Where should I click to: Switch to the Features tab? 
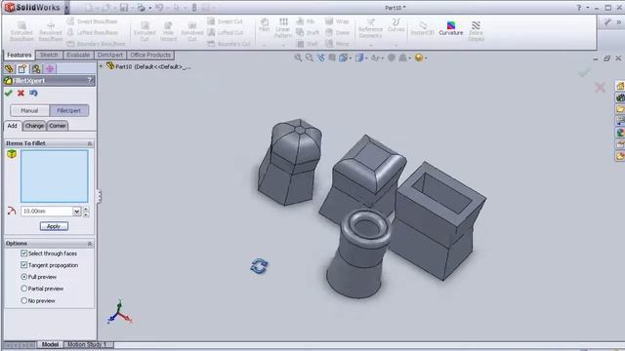pyautogui.click(x=20, y=55)
